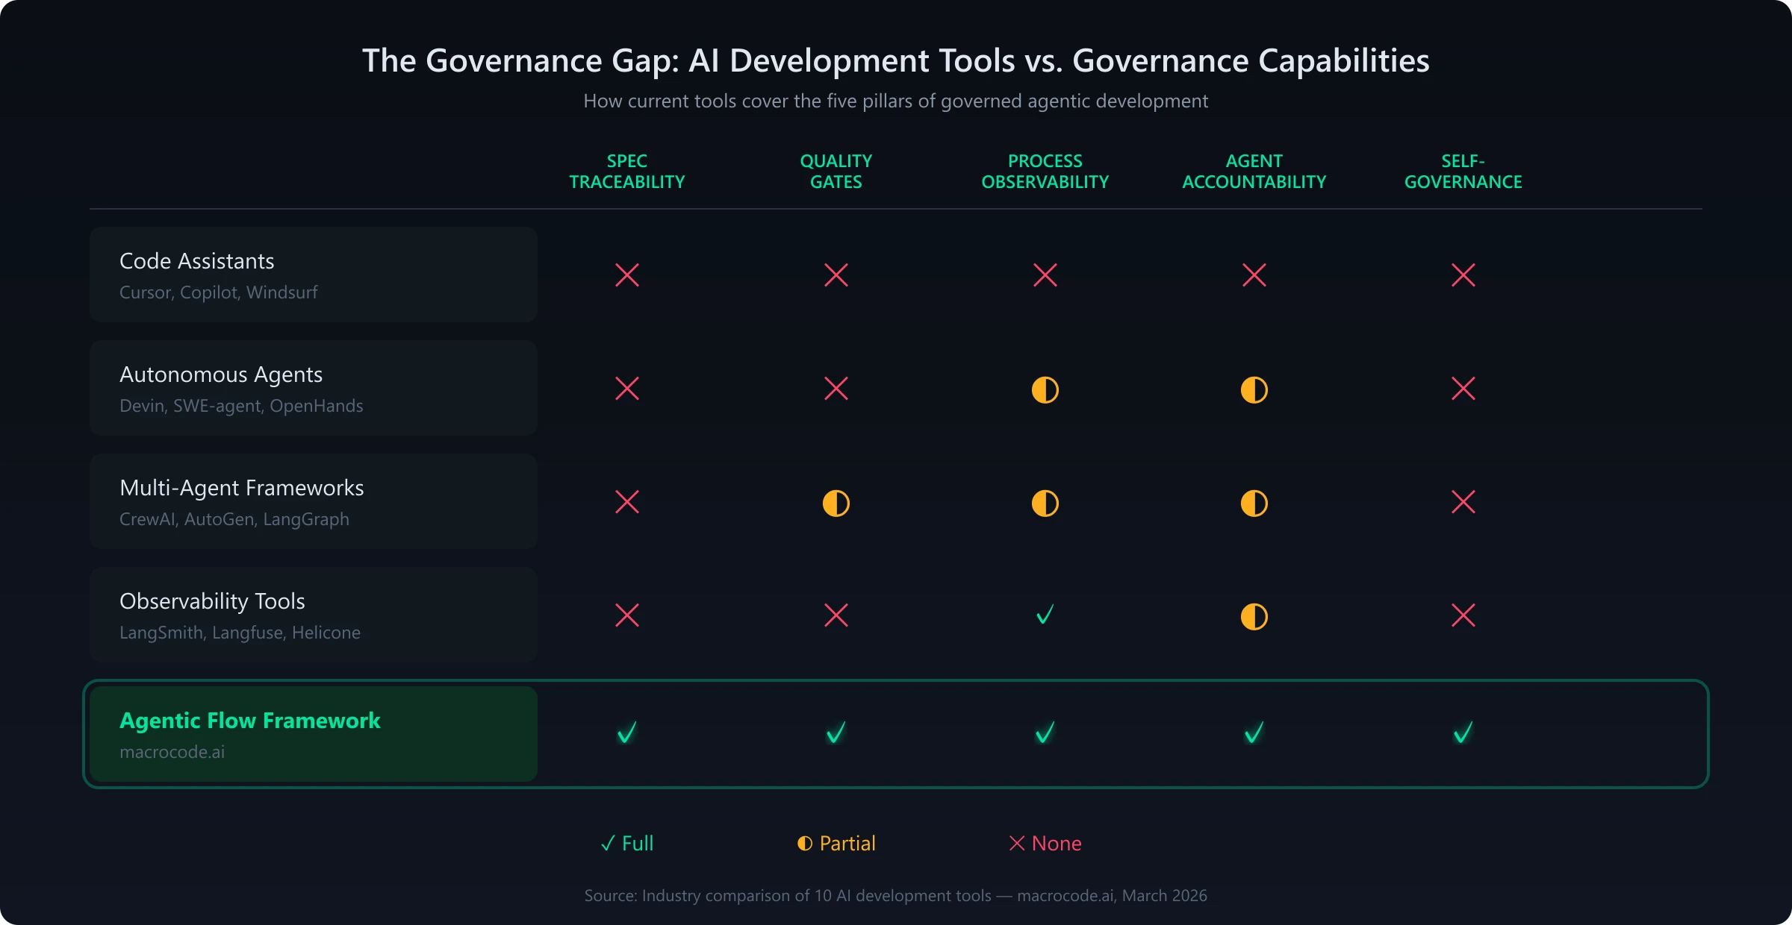Click Agentic Flow Framework Spec Traceability checkmark
Viewport: 1792px width, 925px height.
tap(627, 733)
